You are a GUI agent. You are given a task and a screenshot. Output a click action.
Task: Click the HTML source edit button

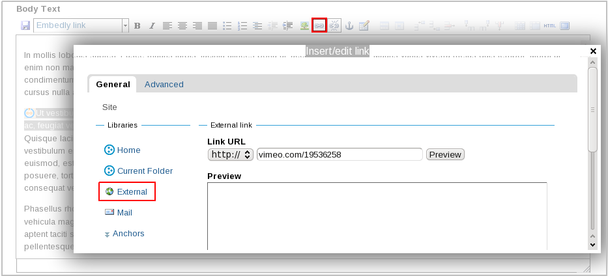pos(549,26)
